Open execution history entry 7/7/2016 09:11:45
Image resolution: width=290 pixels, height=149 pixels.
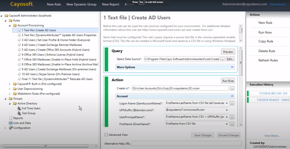coord(273,93)
